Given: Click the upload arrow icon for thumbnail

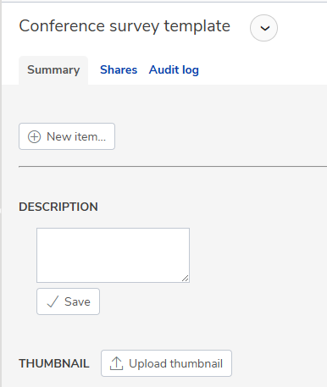Looking at the screenshot, I should (116, 363).
